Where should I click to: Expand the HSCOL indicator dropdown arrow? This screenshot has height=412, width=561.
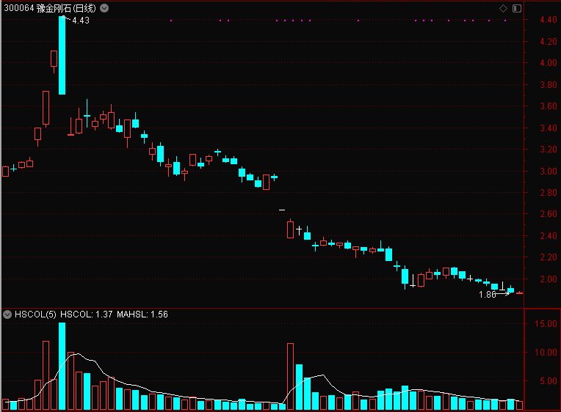[7, 314]
